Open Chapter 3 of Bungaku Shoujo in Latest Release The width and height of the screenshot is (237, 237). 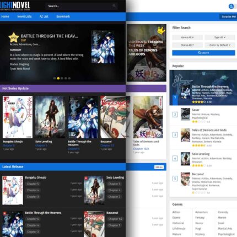click(x=33, y=197)
